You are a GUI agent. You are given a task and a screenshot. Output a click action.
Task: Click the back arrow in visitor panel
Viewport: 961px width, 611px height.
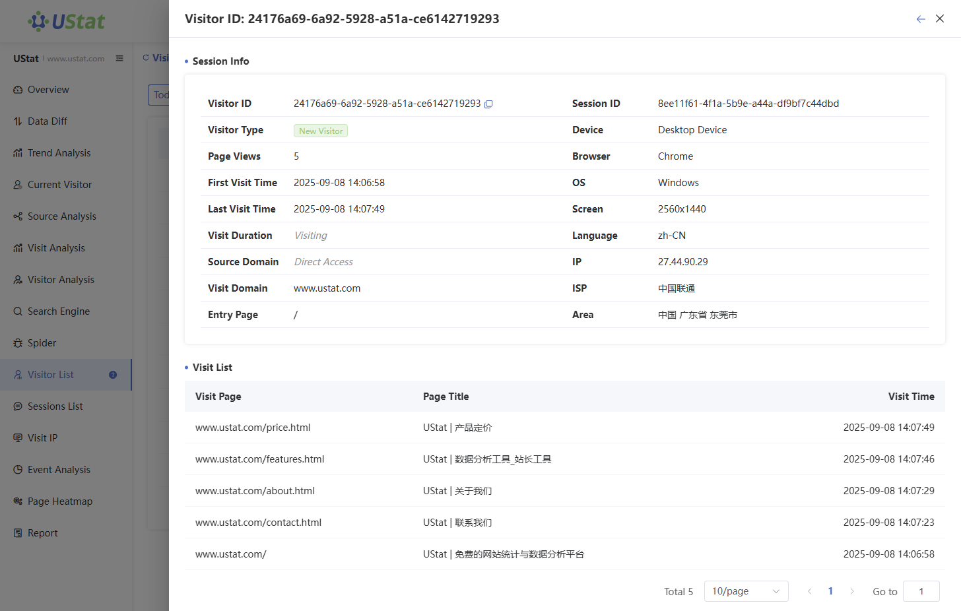point(921,19)
